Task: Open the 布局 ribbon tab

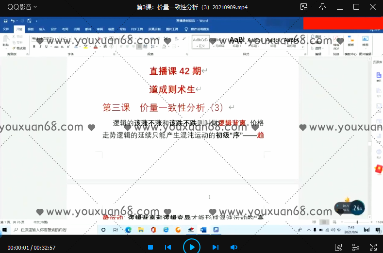Action: [65, 29]
